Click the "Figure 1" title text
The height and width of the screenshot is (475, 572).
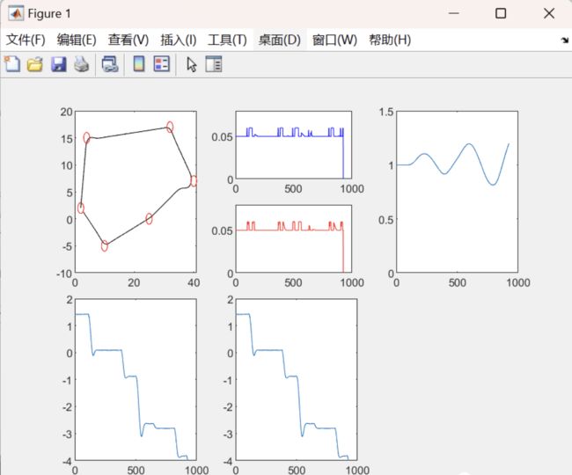click(x=49, y=14)
